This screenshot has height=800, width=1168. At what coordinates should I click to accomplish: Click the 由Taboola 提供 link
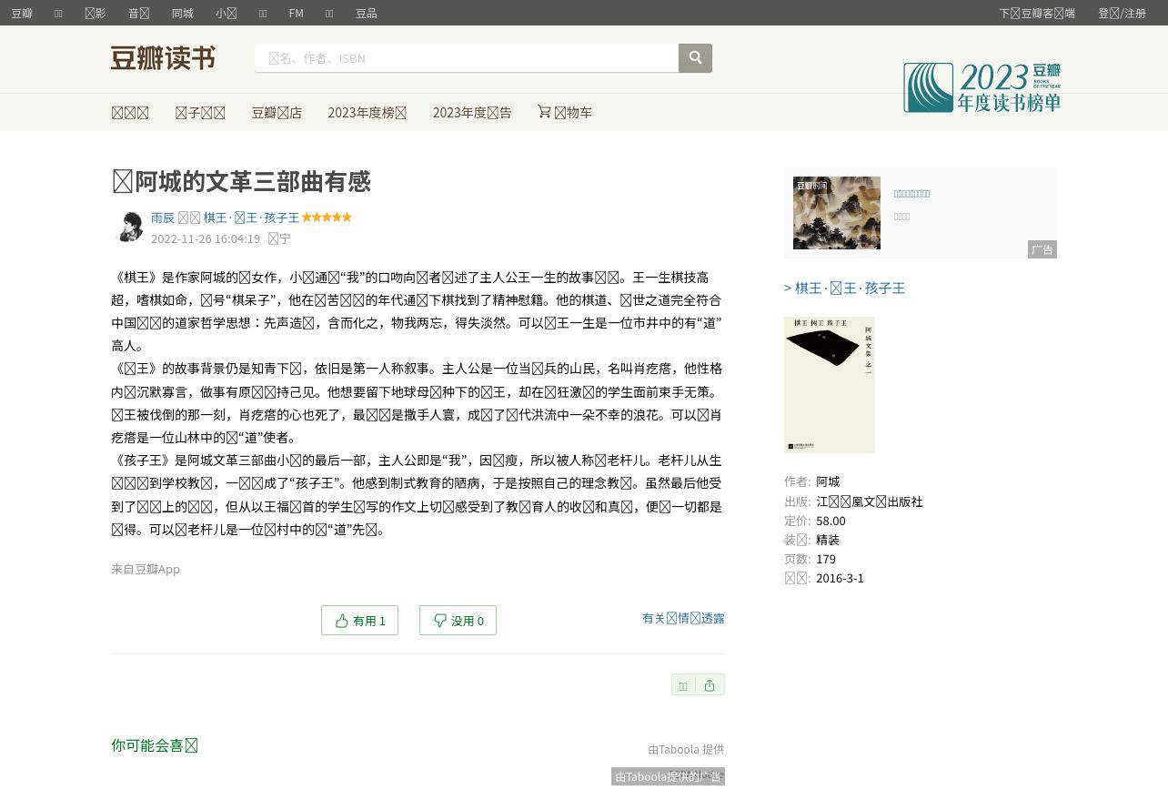[686, 749]
